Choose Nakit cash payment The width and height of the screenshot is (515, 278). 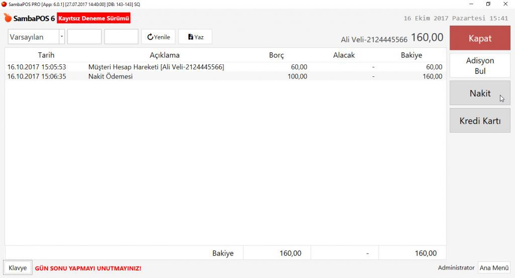click(480, 93)
